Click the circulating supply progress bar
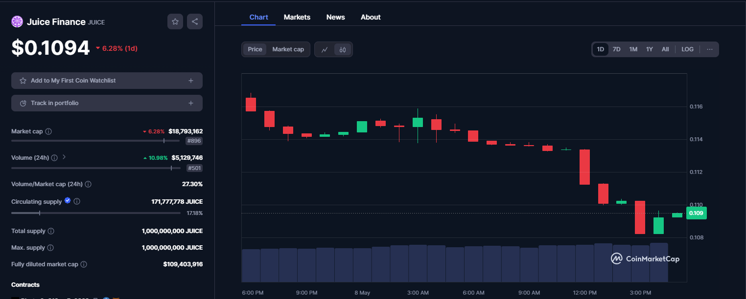Viewport: 746px width, 299px height. pyautogui.click(x=95, y=213)
